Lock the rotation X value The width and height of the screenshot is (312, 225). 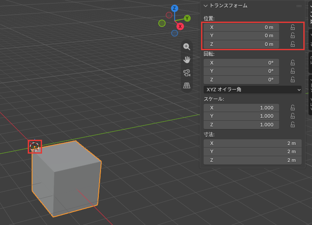pyautogui.click(x=292, y=63)
